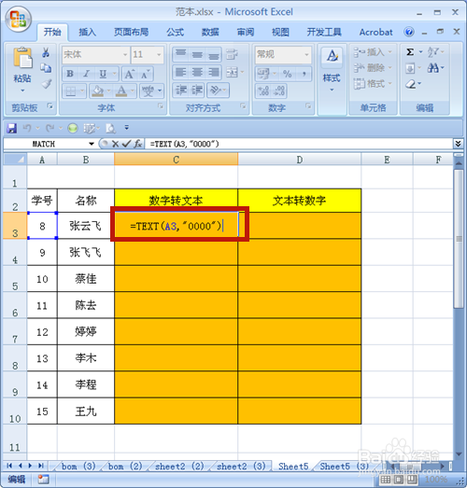Toggle Italic formatting
This screenshot has height=488, width=467.
click(86, 74)
